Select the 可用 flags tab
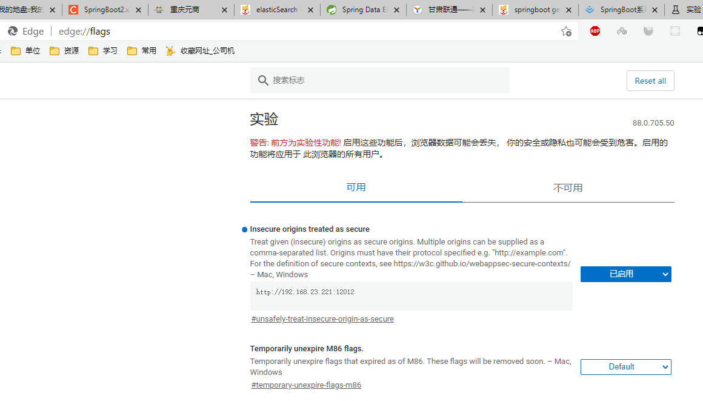Image resolution: width=703 pixels, height=401 pixels. pos(356,187)
